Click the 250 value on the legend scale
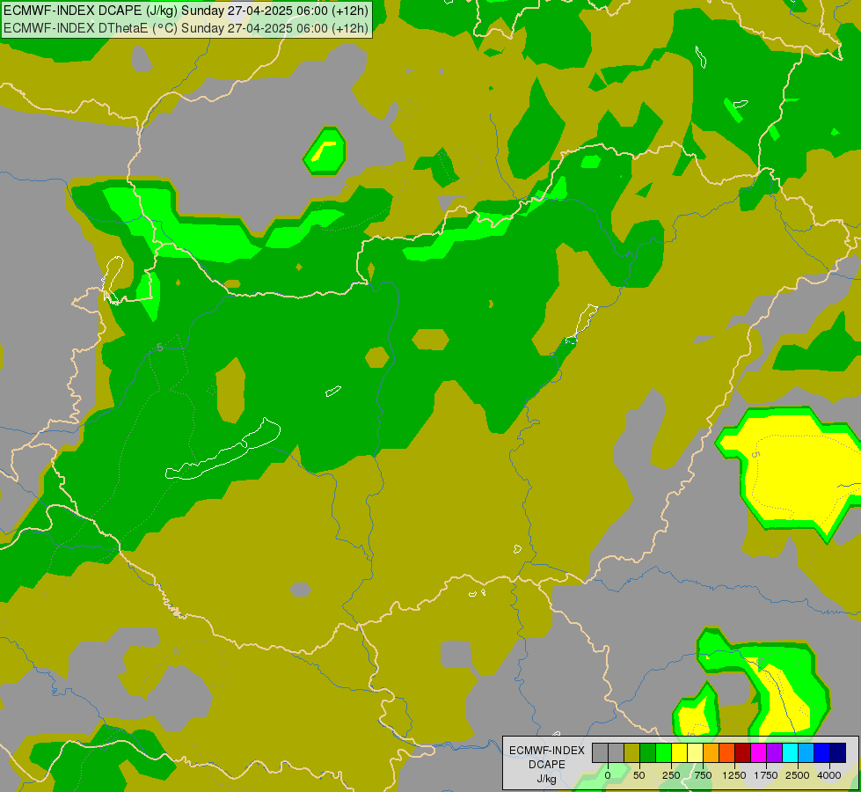The height and width of the screenshot is (792, 861). [671, 775]
